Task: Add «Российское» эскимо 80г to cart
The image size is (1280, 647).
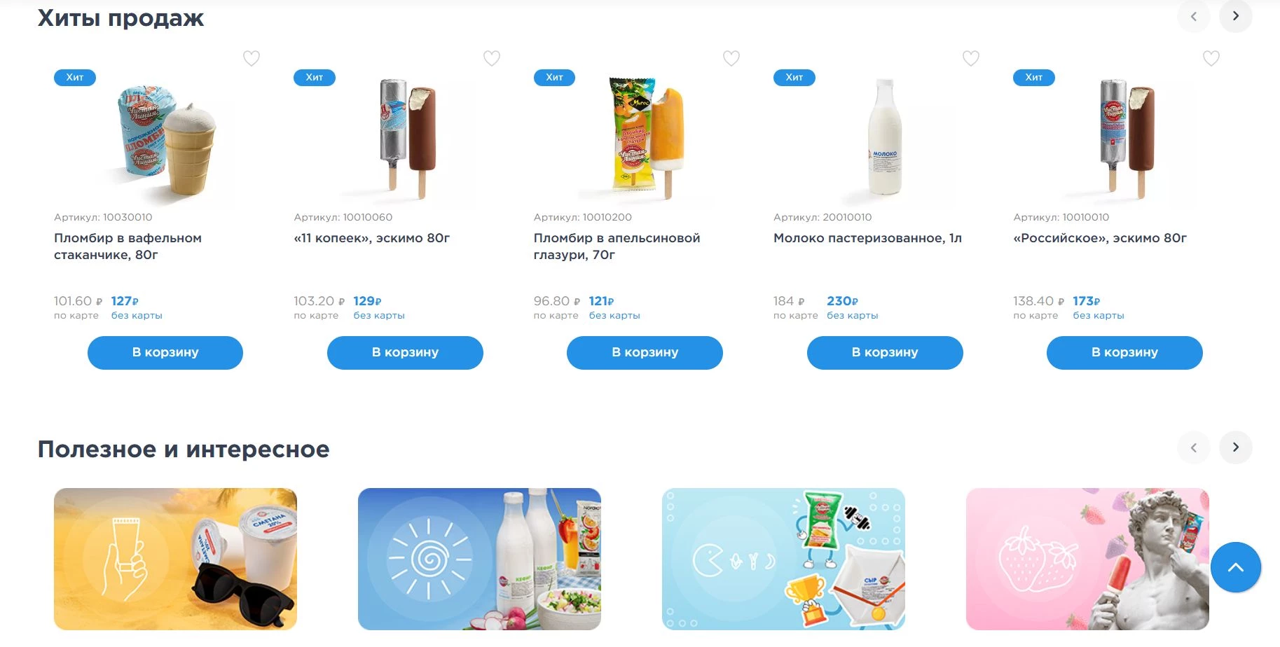Action: (x=1124, y=352)
